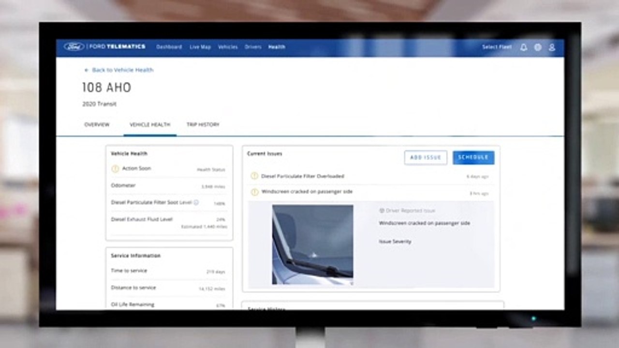Click the Current Issues heading
The width and height of the screenshot is (619, 348).
pyautogui.click(x=265, y=154)
